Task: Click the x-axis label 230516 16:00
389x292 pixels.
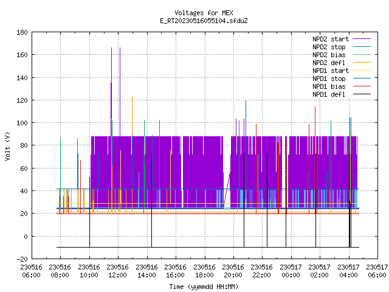Action: tap(175, 271)
